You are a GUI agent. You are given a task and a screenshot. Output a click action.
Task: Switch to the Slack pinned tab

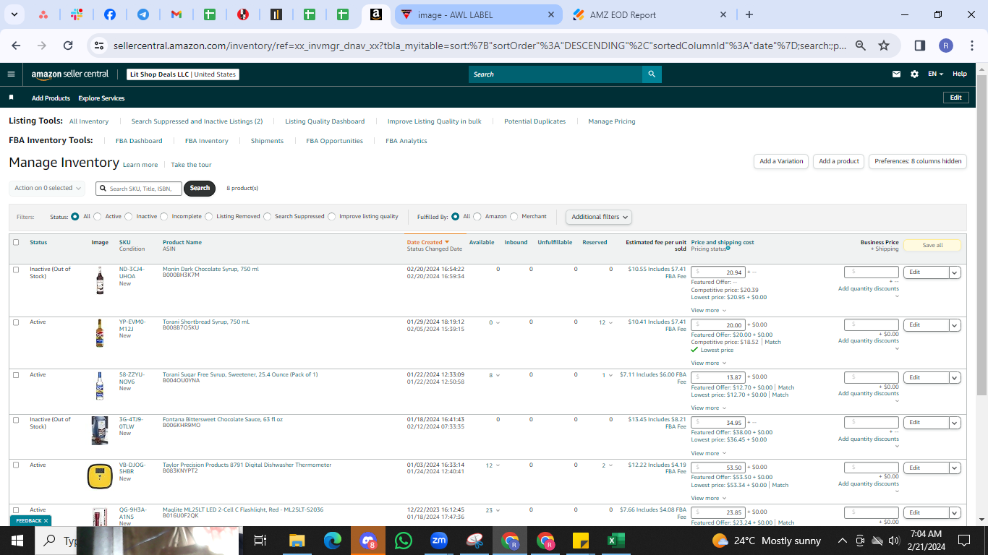pyautogui.click(x=77, y=14)
